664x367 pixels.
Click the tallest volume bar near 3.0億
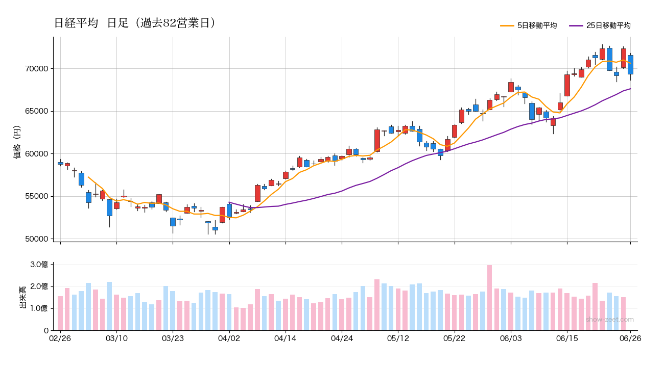[x=489, y=298]
